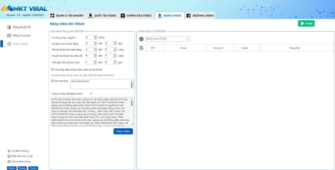Open Phiên bản mới có gì?
This screenshot has width=335, height=170.
22,156
